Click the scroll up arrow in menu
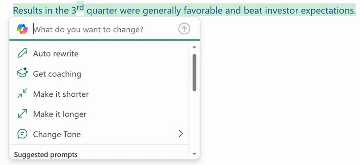The image size is (360, 165). click(194, 47)
